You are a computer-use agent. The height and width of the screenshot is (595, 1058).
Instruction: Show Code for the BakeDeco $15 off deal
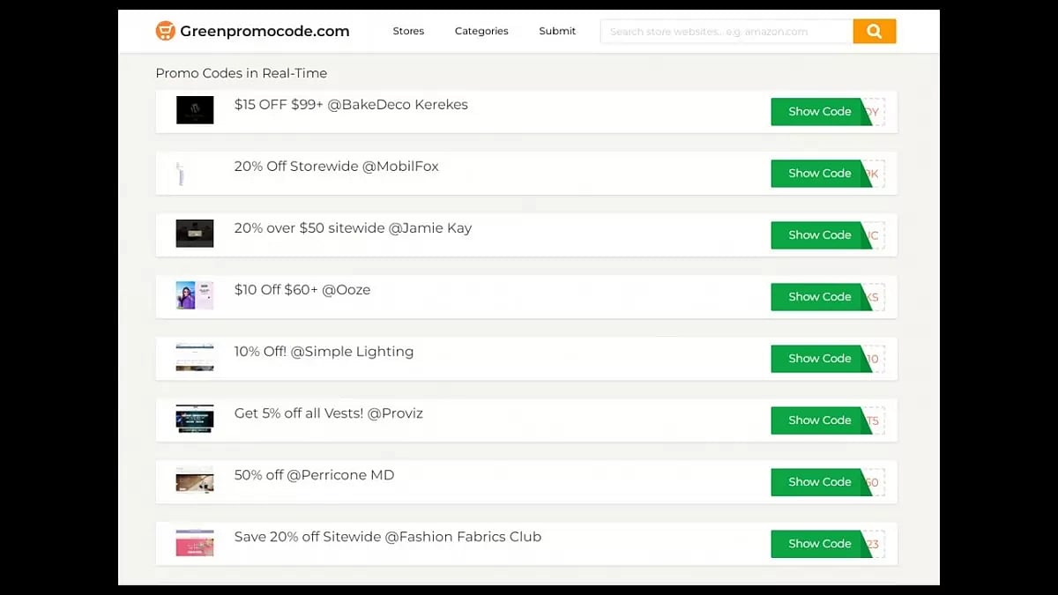[818, 111]
